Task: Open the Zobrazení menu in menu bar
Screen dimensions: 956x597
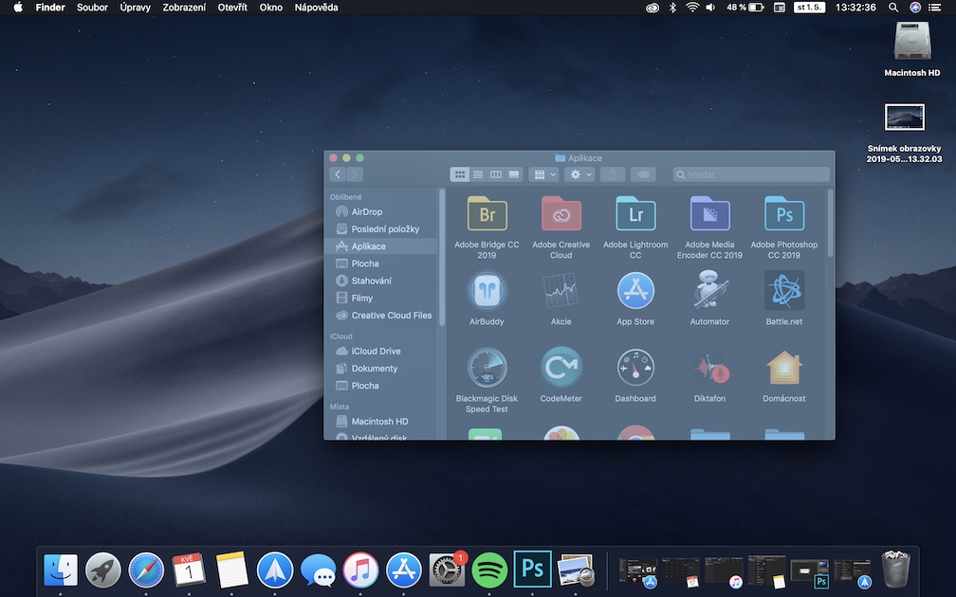Action: tap(183, 8)
